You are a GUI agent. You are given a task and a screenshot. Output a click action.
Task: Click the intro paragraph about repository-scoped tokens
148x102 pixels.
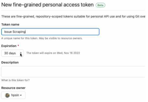(73, 16)
